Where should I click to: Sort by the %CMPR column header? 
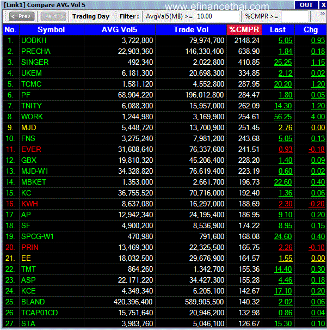pos(244,29)
